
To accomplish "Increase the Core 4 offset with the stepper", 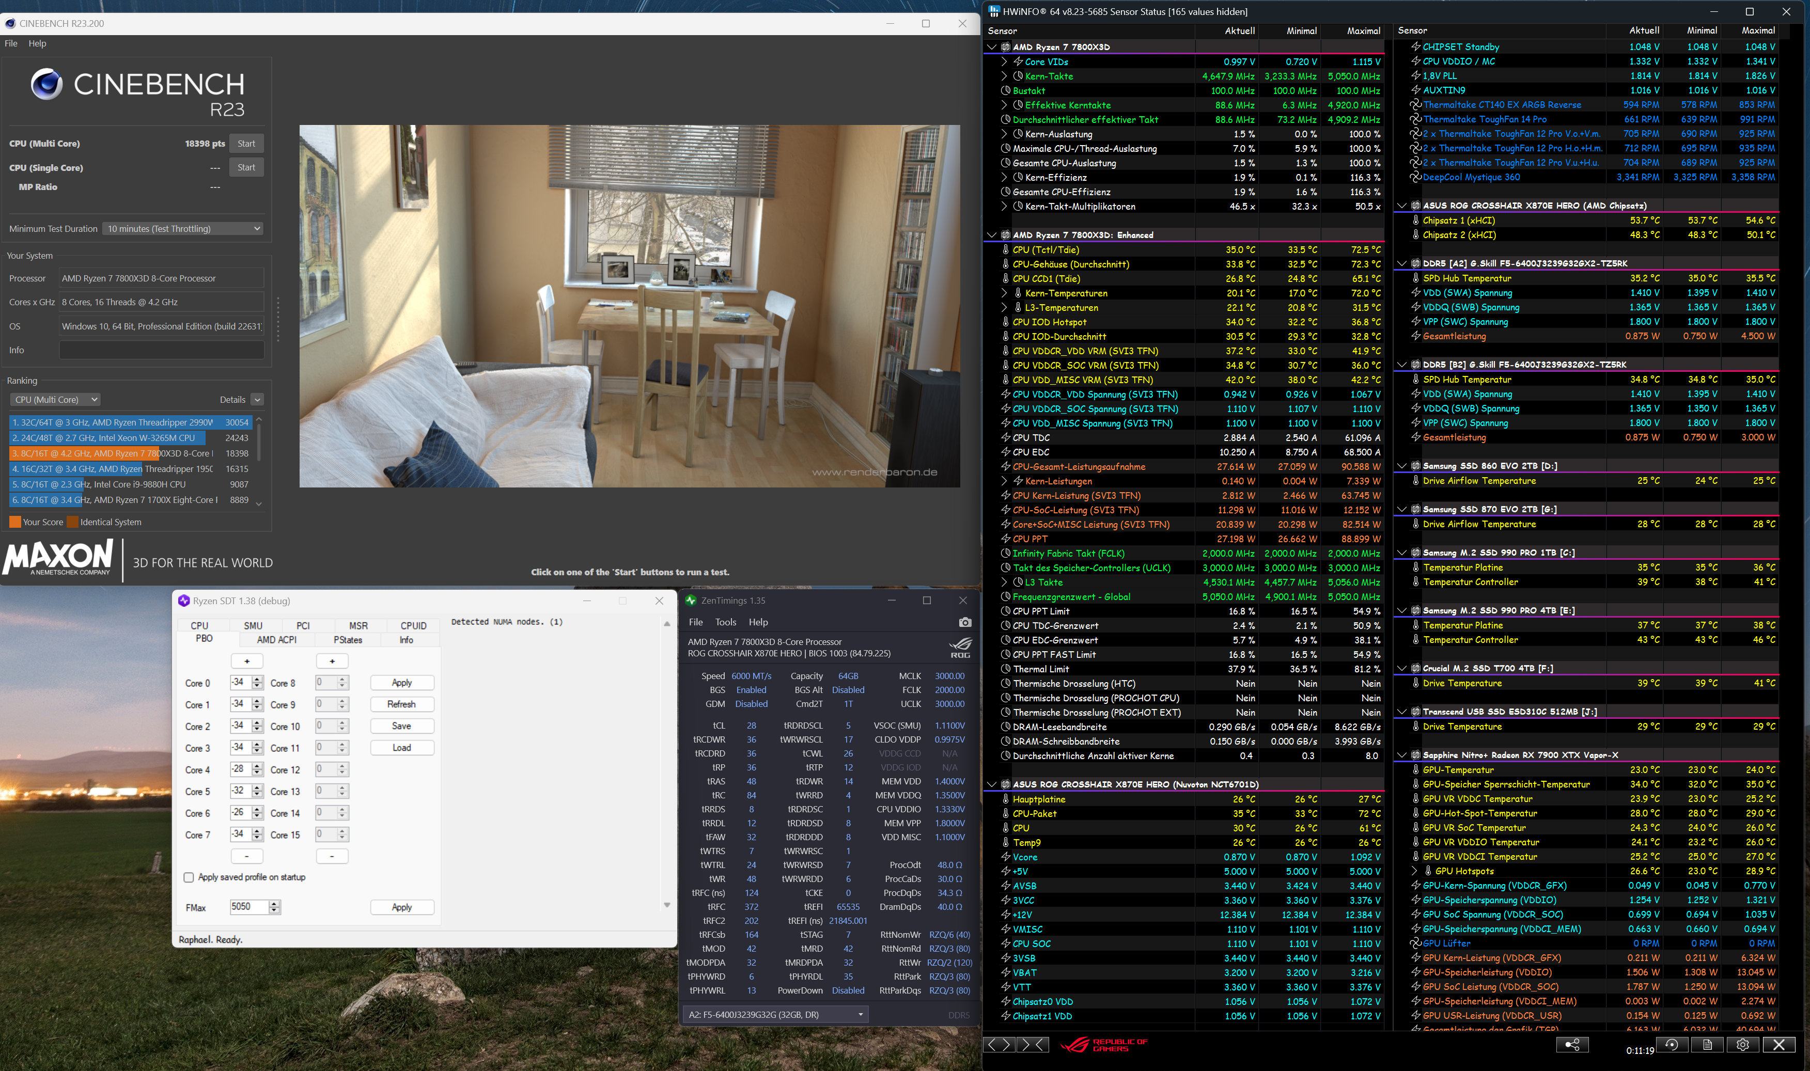I will pyautogui.click(x=257, y=766).
